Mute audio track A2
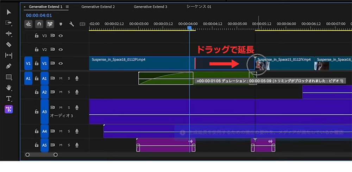352x172 pixels. (61, 92)
